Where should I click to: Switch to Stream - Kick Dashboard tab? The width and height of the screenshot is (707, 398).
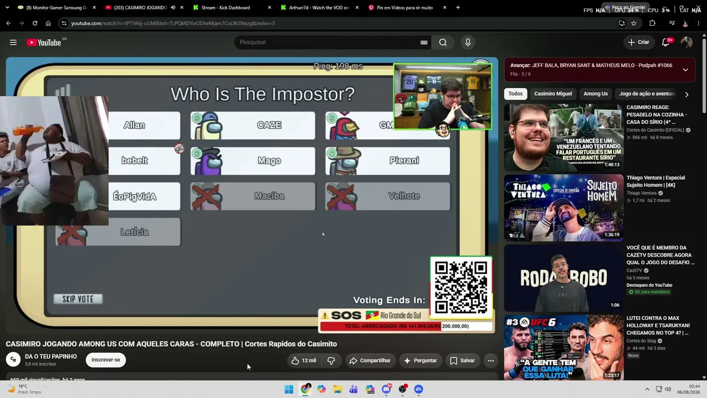pyautogui.click(x=231, y=8)
